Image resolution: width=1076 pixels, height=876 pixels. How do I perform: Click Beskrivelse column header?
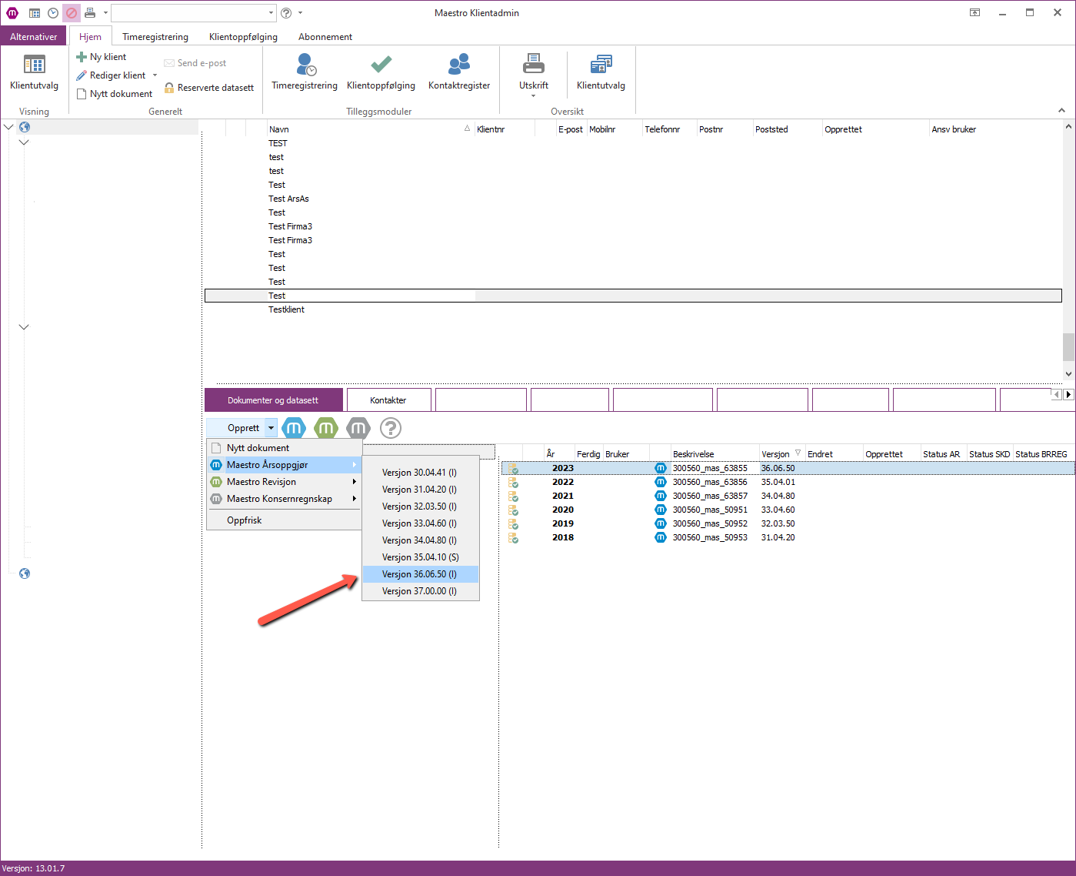click(x=715, y=454)
